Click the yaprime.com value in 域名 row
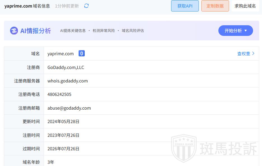Screen dimensions: 262x166 61,54
